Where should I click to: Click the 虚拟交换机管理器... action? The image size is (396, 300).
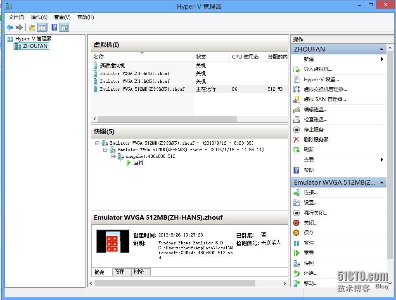pos(325,89)
